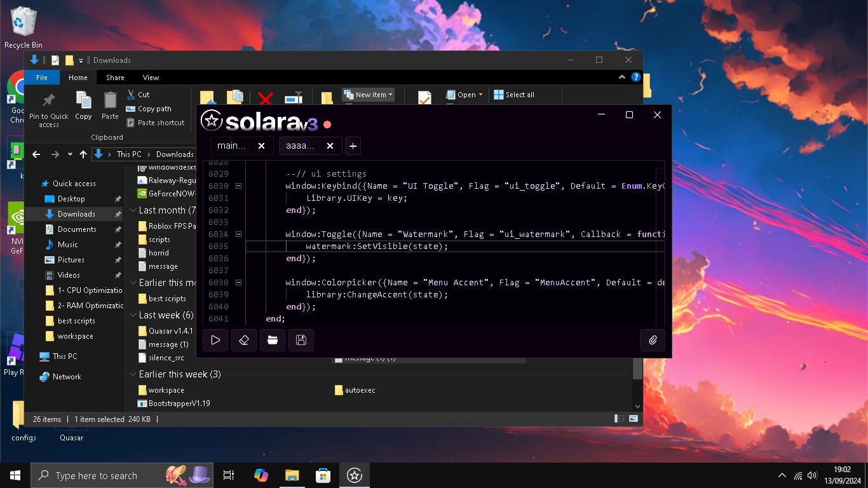Switch to the "aaaa..." script tab
The width and height of the screenshot is (868, 488).
301,146
